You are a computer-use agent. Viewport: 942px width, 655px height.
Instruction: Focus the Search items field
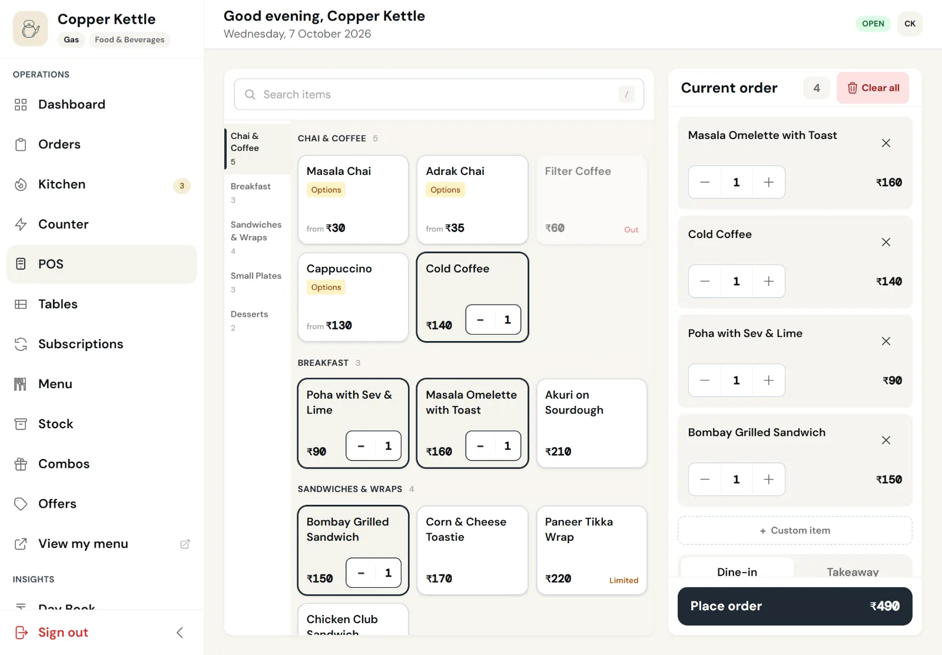pyautogui.click(x=439, y=94)
